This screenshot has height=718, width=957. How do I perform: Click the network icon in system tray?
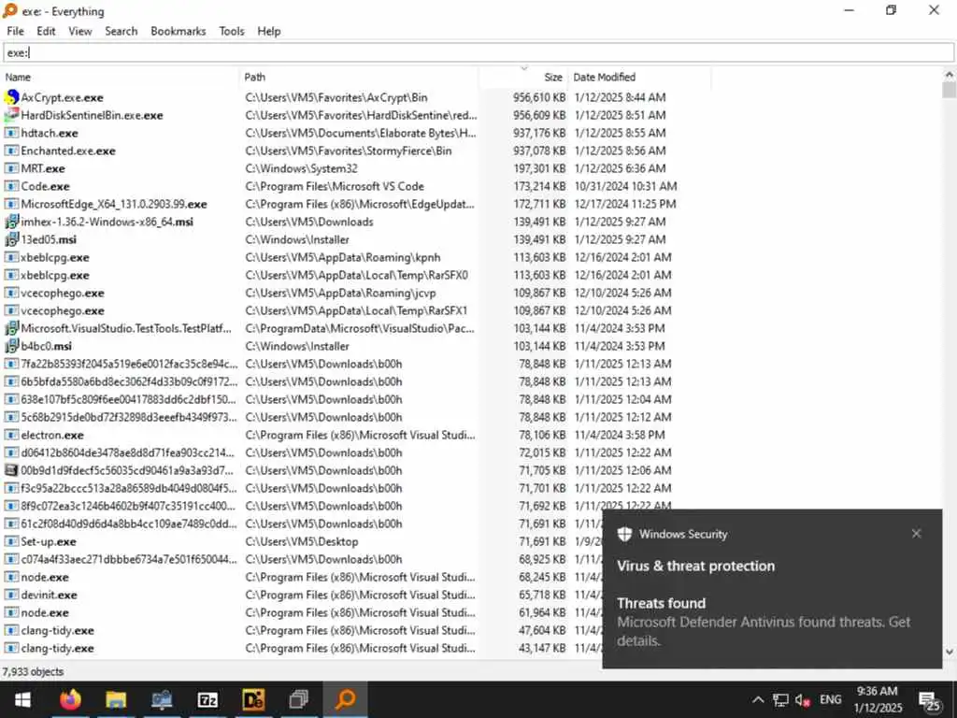(780, 700)
